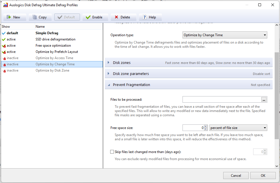
Task: Click the Enable profile button
Action: [x=95, y=17]
